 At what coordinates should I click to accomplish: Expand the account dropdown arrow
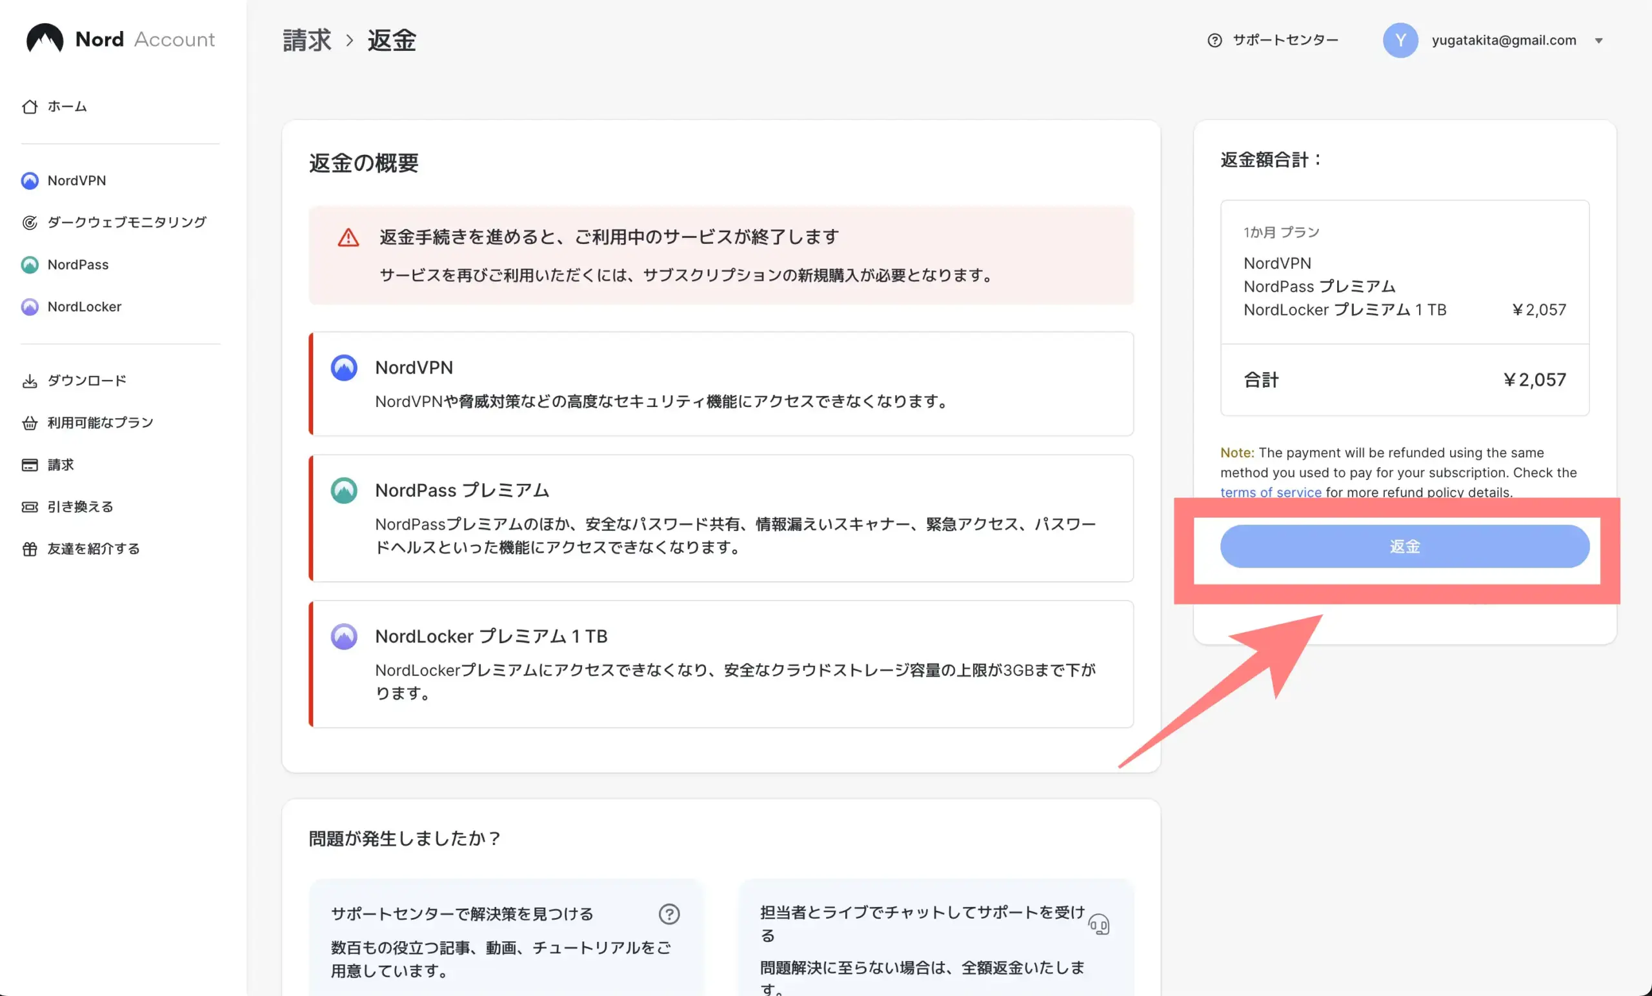pyautogui.click(x=1598, y=41)
